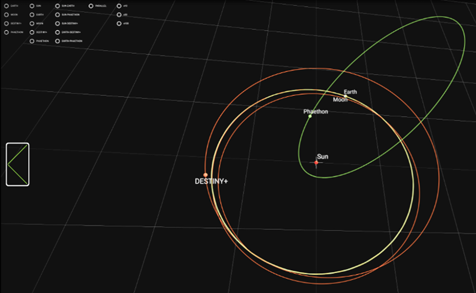476x293 pixels.
Task: Select EARTH radio in the column headed SUN
Action: (x=32, y=15)
